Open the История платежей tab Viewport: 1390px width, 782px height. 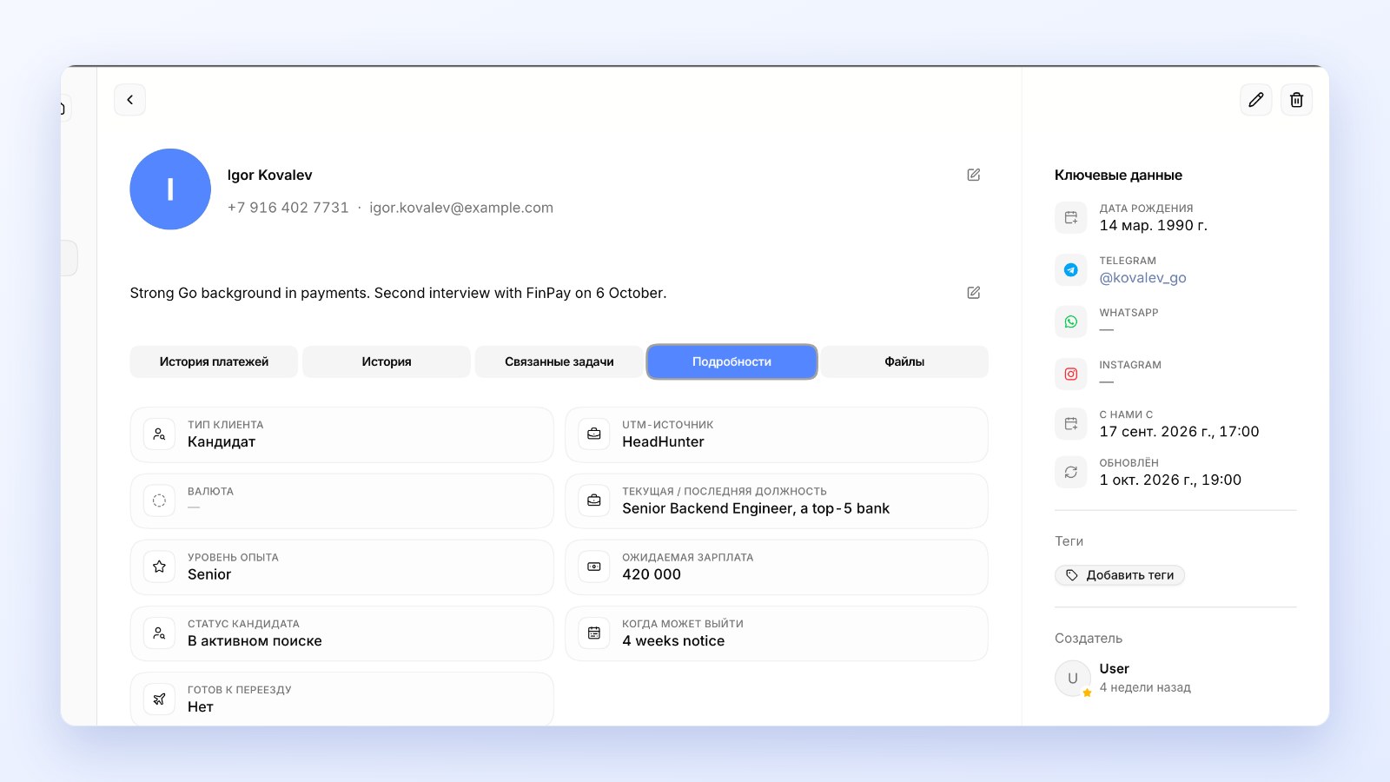(x=214, y=361)
